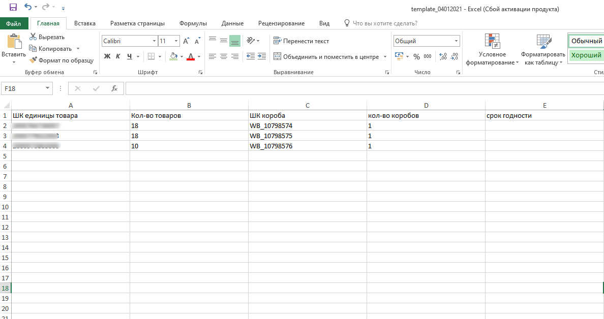Click the increase indent icon
Viewport: 604px width, 319px height.
tap(261, 56)
